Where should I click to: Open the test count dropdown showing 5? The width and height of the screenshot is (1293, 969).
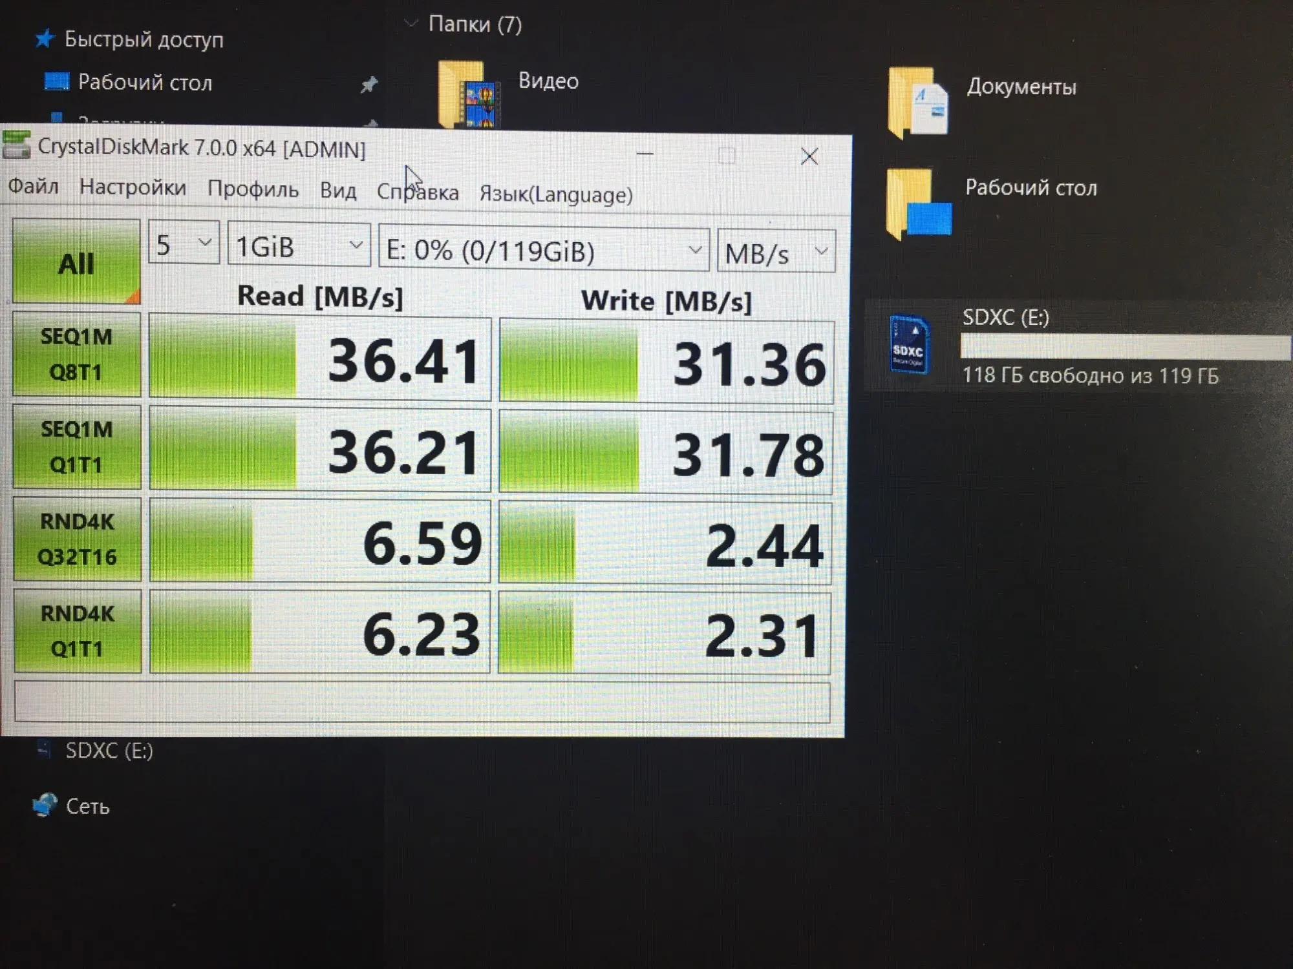[x=184, y=244]
